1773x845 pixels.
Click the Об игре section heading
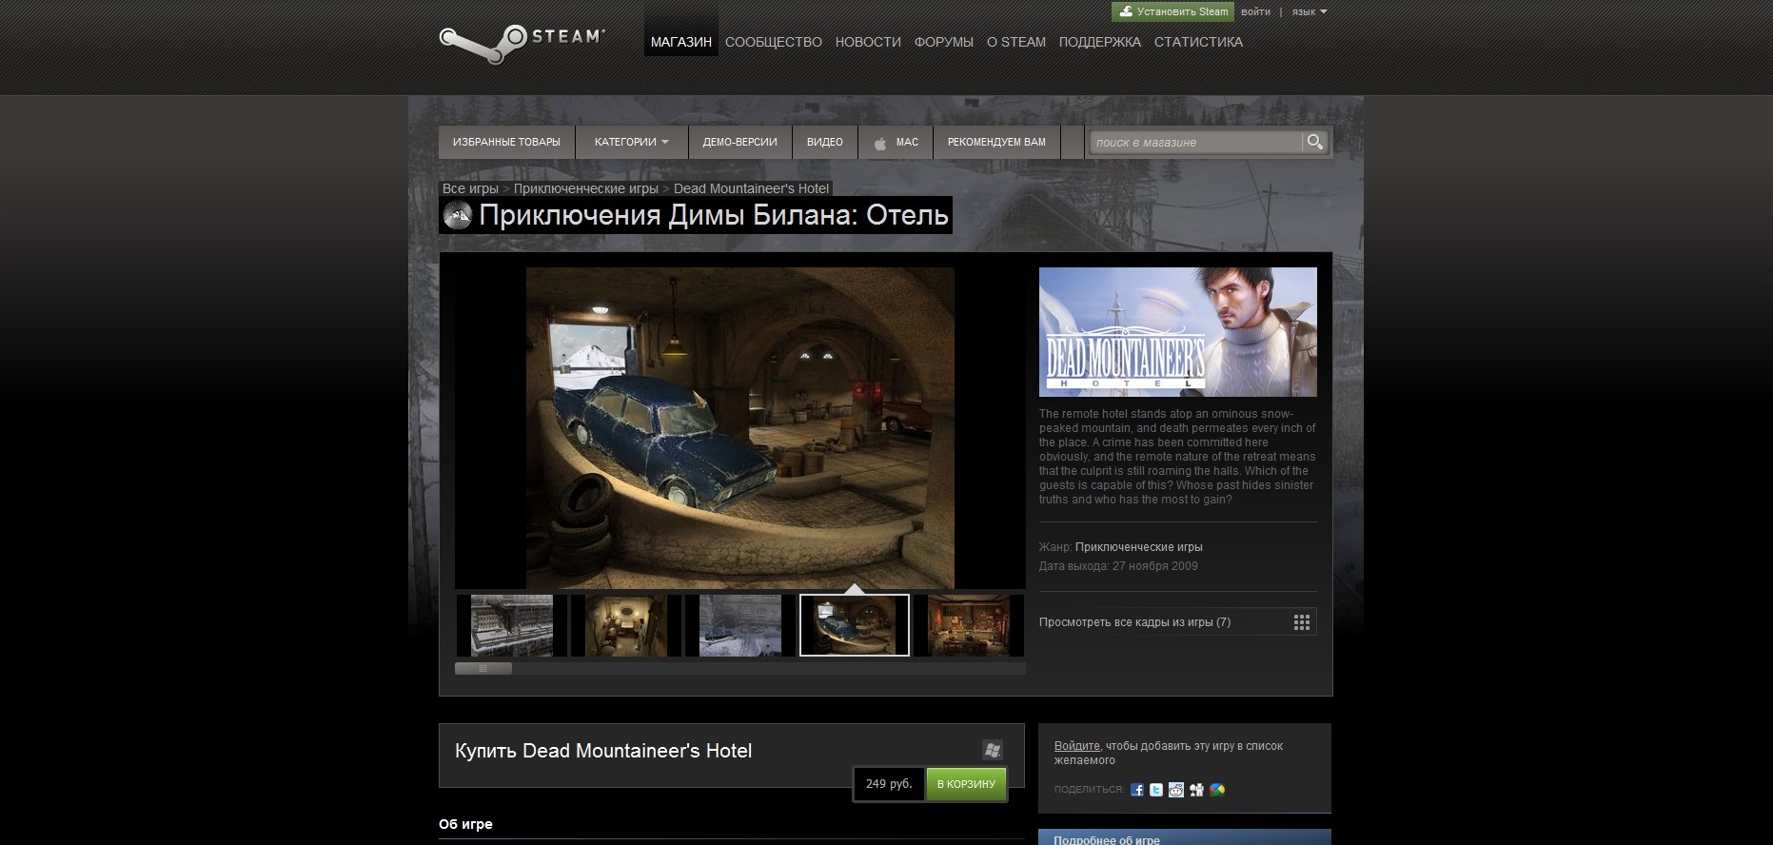(465, 824)
